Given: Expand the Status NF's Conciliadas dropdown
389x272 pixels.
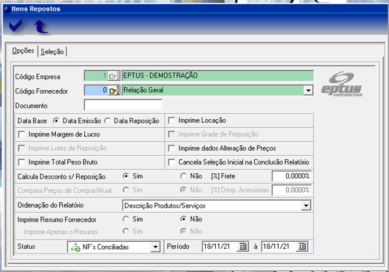Looking at the screenshot, I should click(155, 247).
